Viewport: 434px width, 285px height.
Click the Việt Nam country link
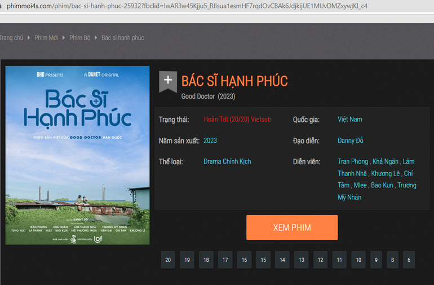(x=350, y=120)
